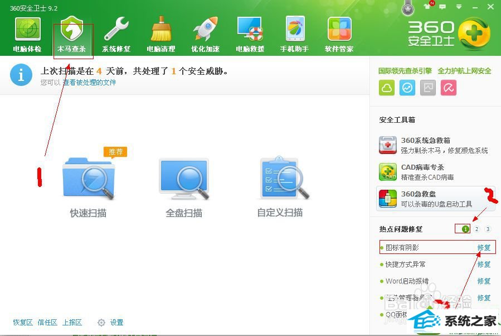Open 360急救盘 USB tool icon
501x336 pixels.
[387, 198]
